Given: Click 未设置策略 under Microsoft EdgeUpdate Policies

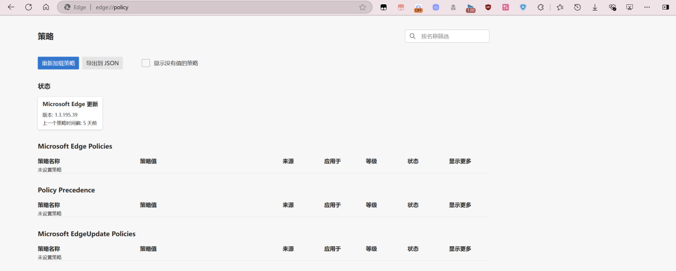Looking at the screenshot, I should click(x=50, y=257).
